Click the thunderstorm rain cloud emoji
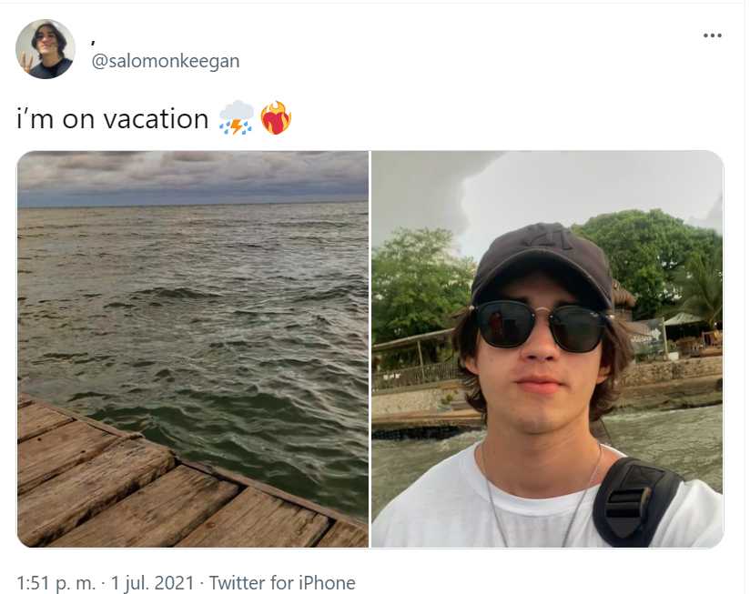The width and height of the screenshot is (750, 594). 237,119
